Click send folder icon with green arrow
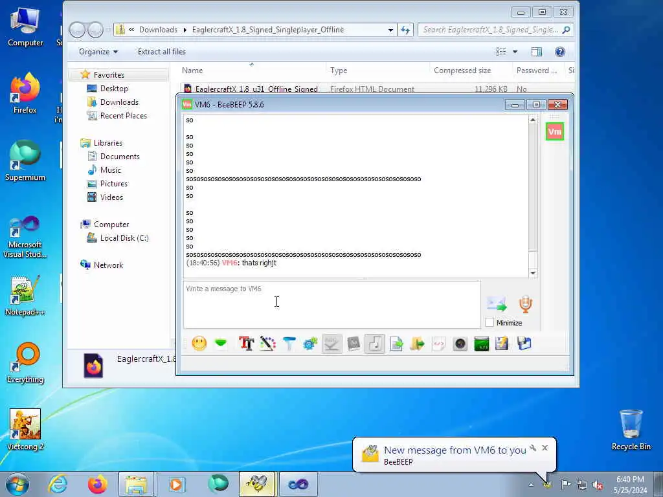 tap(418, 344)
